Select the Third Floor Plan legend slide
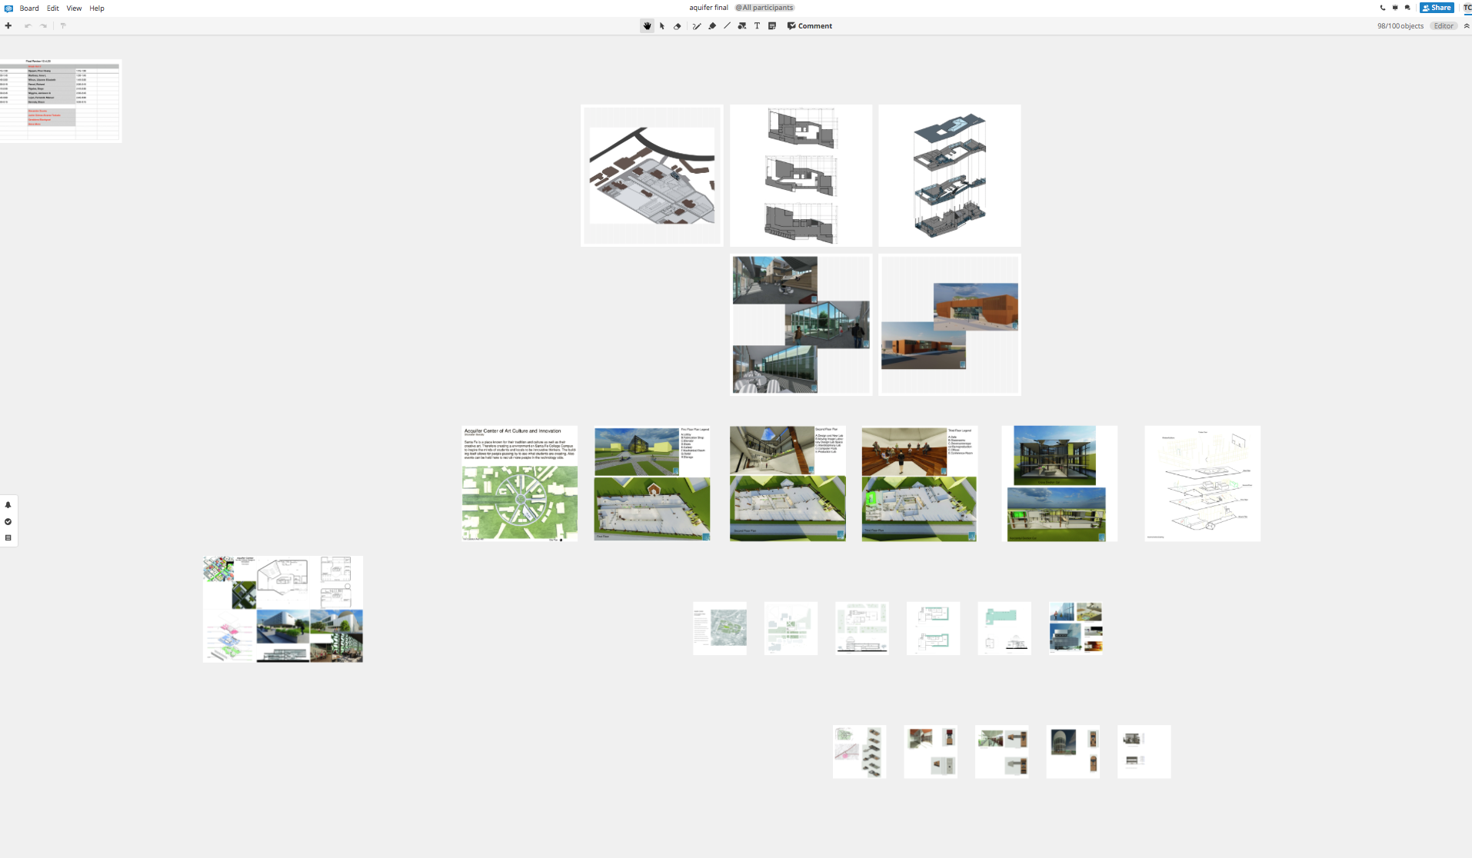Screen dimensions: 1472x858 (x=920, y=484)
